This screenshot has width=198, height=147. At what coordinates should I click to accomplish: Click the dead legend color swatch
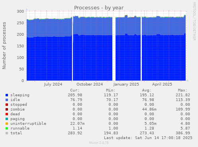click(7, 114)
